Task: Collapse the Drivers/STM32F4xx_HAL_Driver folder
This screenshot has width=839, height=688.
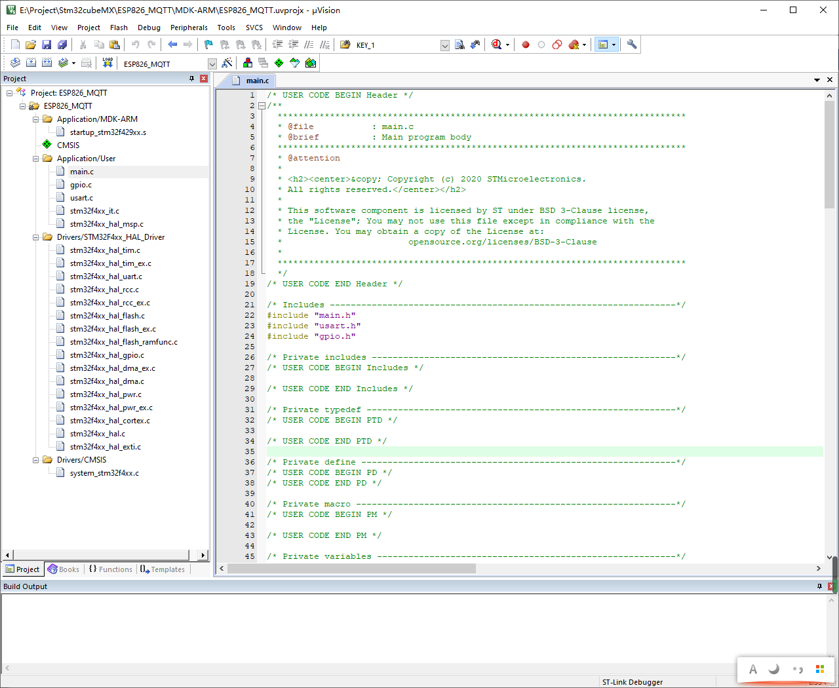Action: 36,237
